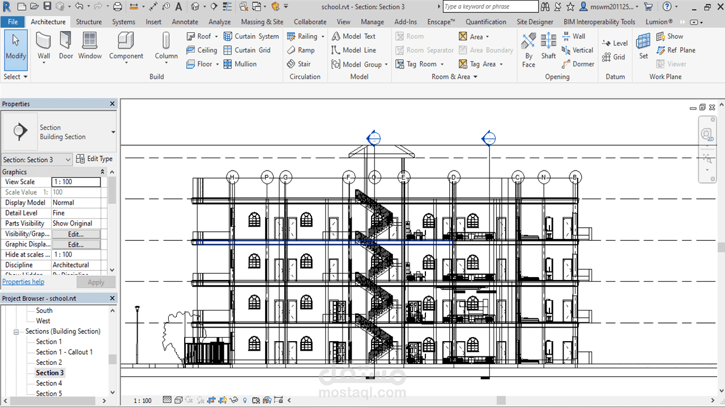Click the keyword search box
The width and height of the screenshot is (725, 408).
[491, 7]
